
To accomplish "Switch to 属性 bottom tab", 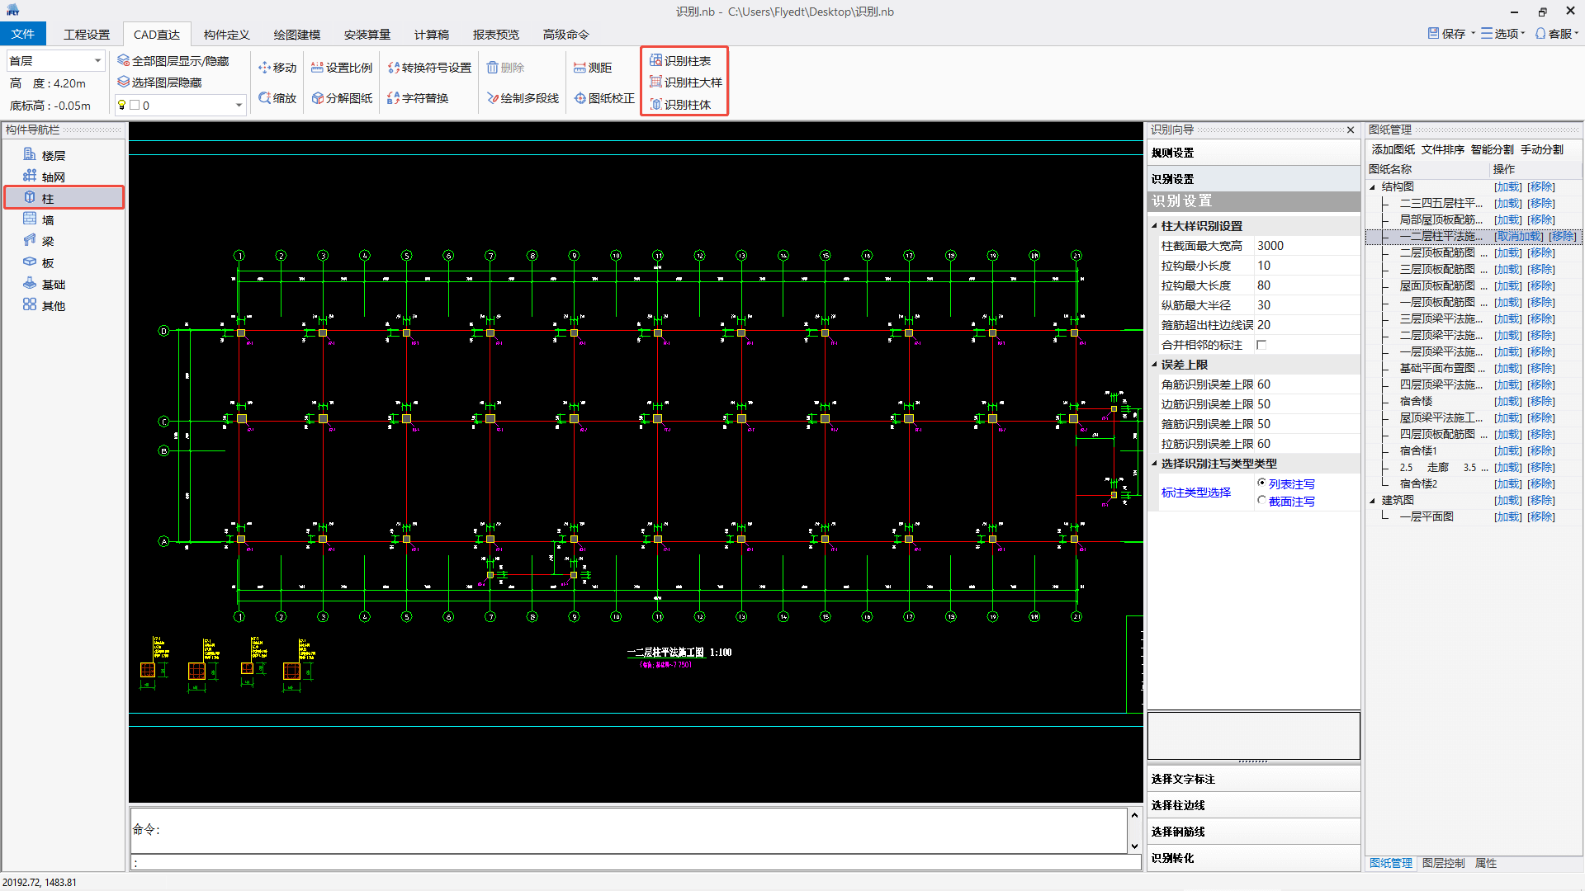I will coord(1486,863).
